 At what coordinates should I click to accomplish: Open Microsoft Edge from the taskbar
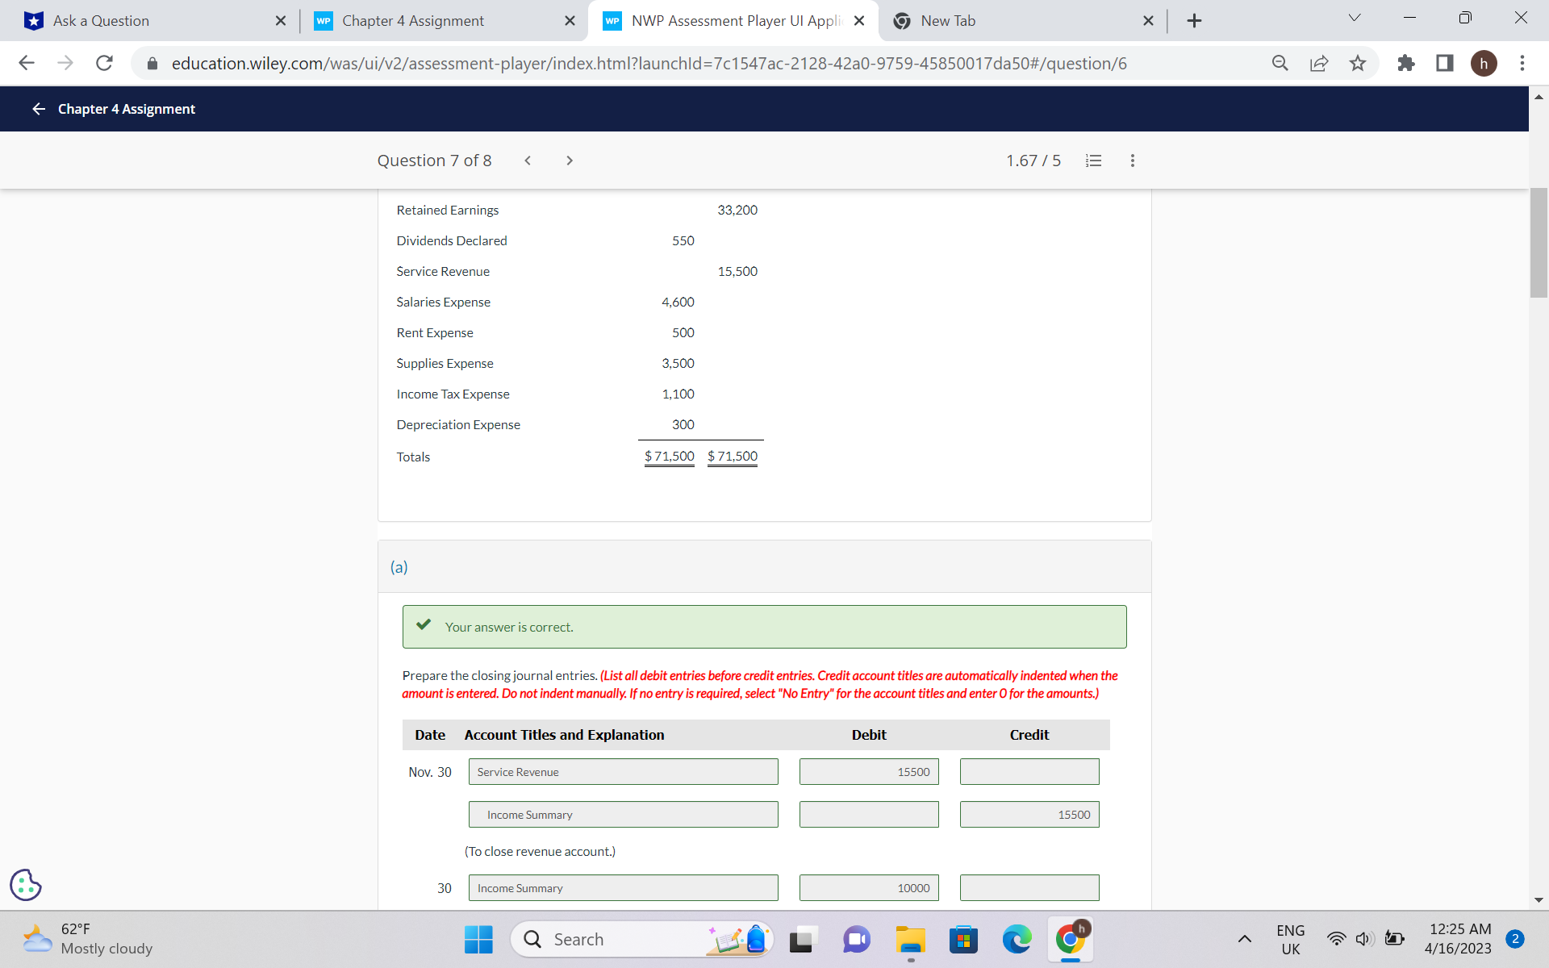click(x=1017, y=940)
